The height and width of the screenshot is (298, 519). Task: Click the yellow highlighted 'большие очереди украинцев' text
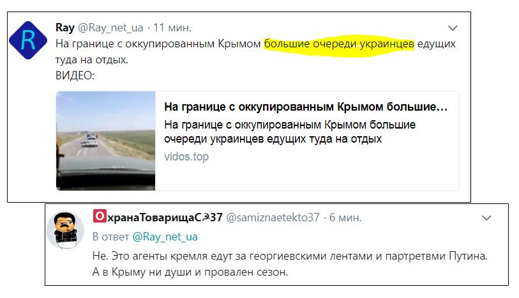point(339,43)
